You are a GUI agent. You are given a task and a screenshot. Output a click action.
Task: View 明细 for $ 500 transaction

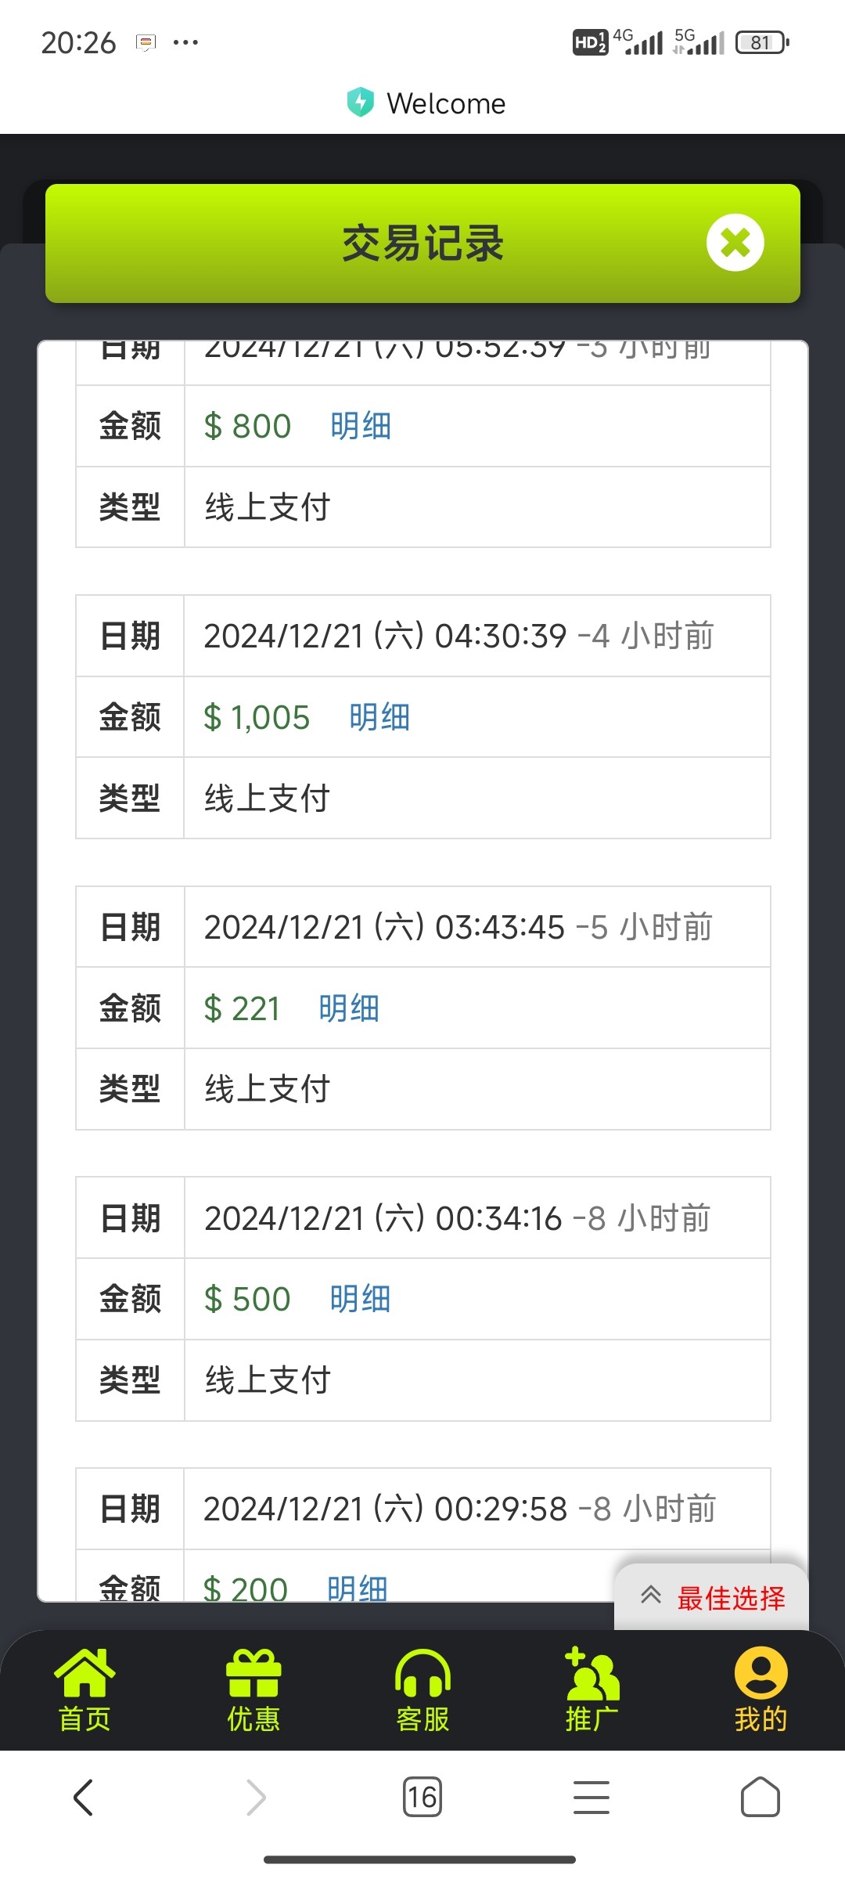click(x=360, y=1300)
